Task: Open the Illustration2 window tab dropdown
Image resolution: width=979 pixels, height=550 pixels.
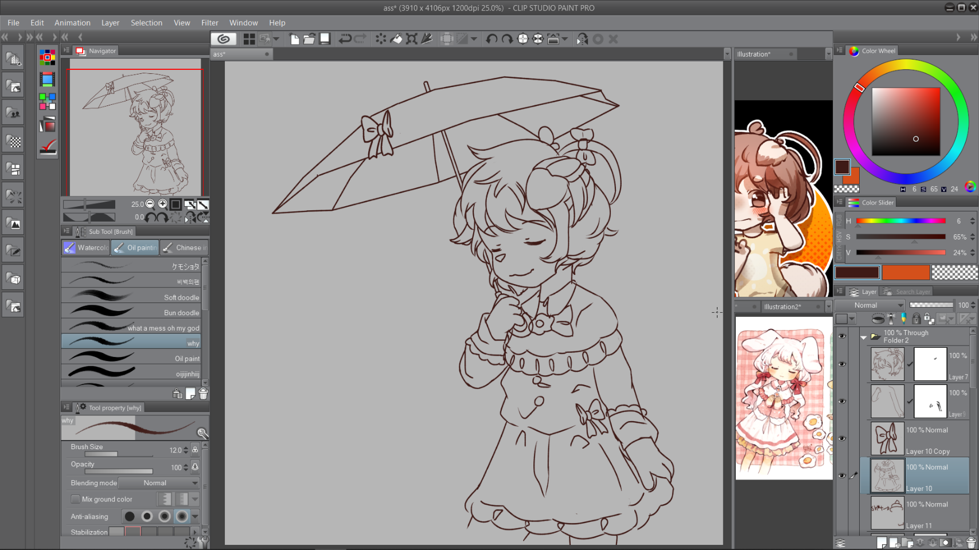Action: click(x=829, y=307)
